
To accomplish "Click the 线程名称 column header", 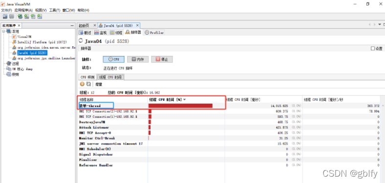I will tap(113, 100).
